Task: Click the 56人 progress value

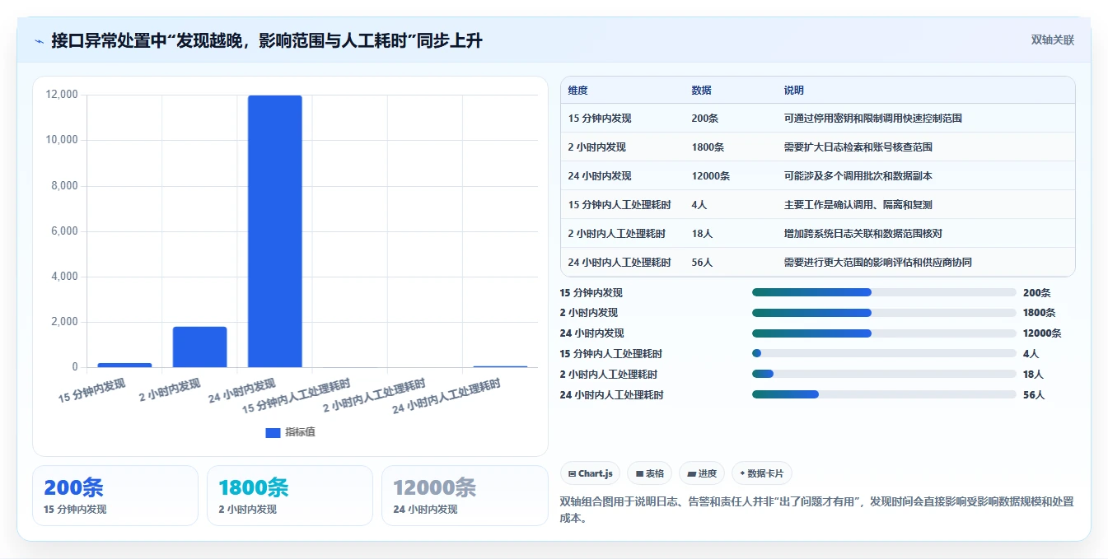Action: click(1034, 395)
